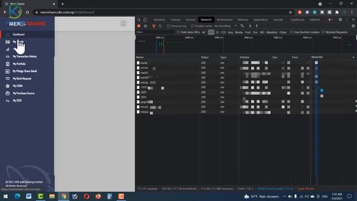Click the user profile avatar icon

coord(123,23)
